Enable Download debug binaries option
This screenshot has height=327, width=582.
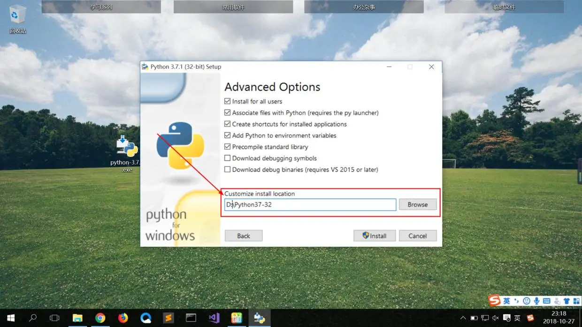point(227,170)
